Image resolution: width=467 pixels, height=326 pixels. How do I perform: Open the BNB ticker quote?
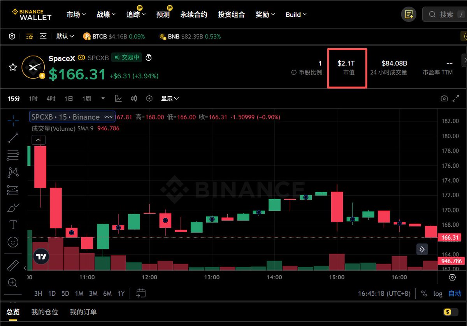(x=190, y=36)
